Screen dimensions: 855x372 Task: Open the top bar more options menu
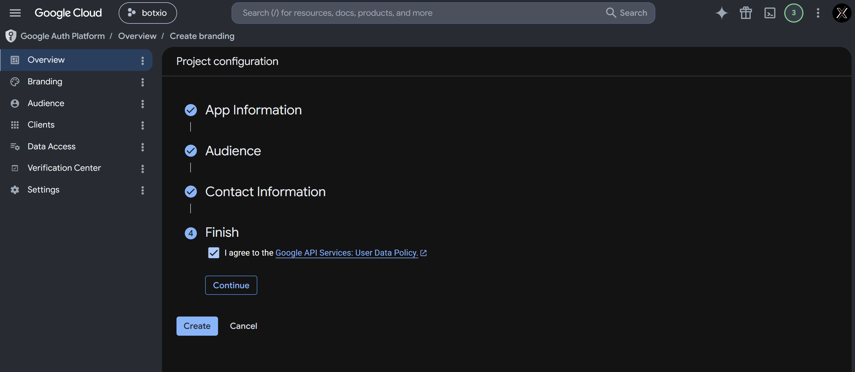[818, 13]
